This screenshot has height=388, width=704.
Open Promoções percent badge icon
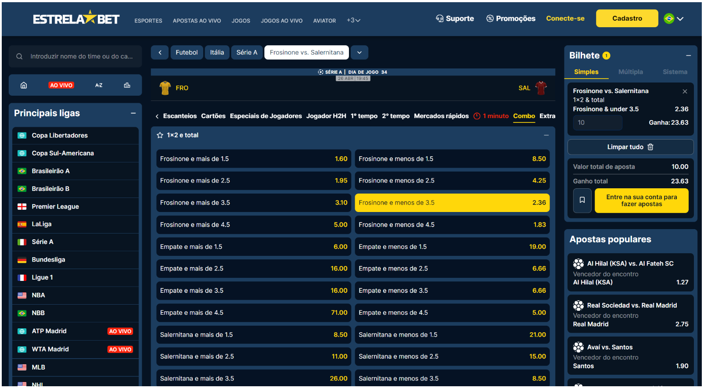click(x=490, y=18)
